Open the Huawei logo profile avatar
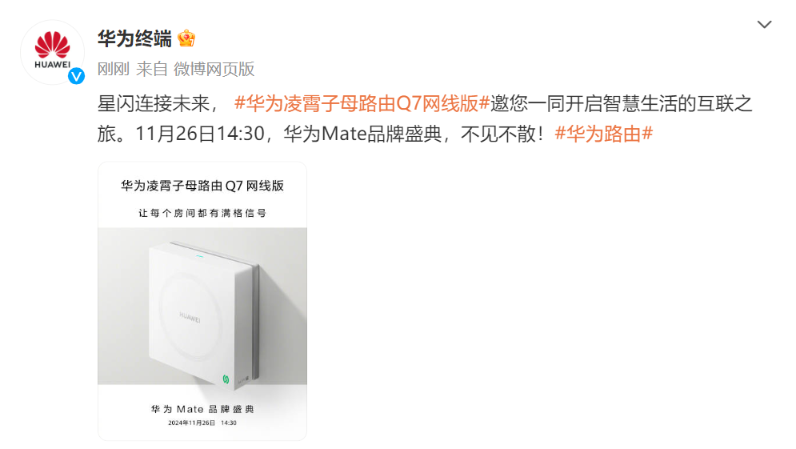Screen dimensions: 796x449 52,52
